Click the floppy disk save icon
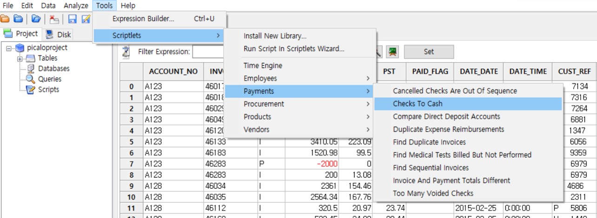This screenshot has height=218, width=597. click(x=72, y=19)
